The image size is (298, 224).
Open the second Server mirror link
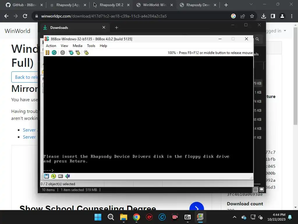[29, 137]
